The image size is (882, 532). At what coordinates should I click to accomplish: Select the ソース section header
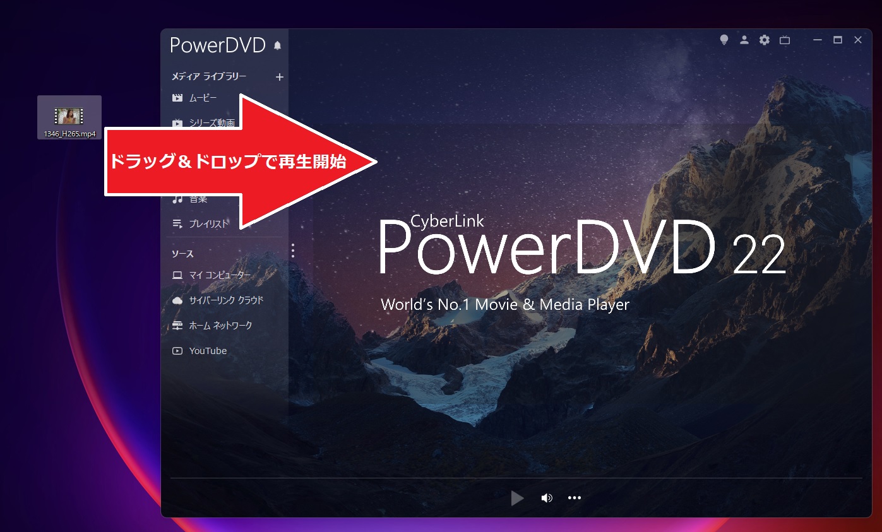click(x=182, y=253)
